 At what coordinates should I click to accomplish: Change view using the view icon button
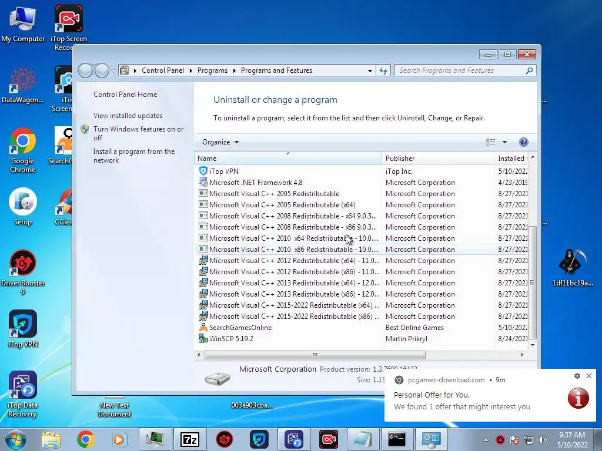click(491, 142)
